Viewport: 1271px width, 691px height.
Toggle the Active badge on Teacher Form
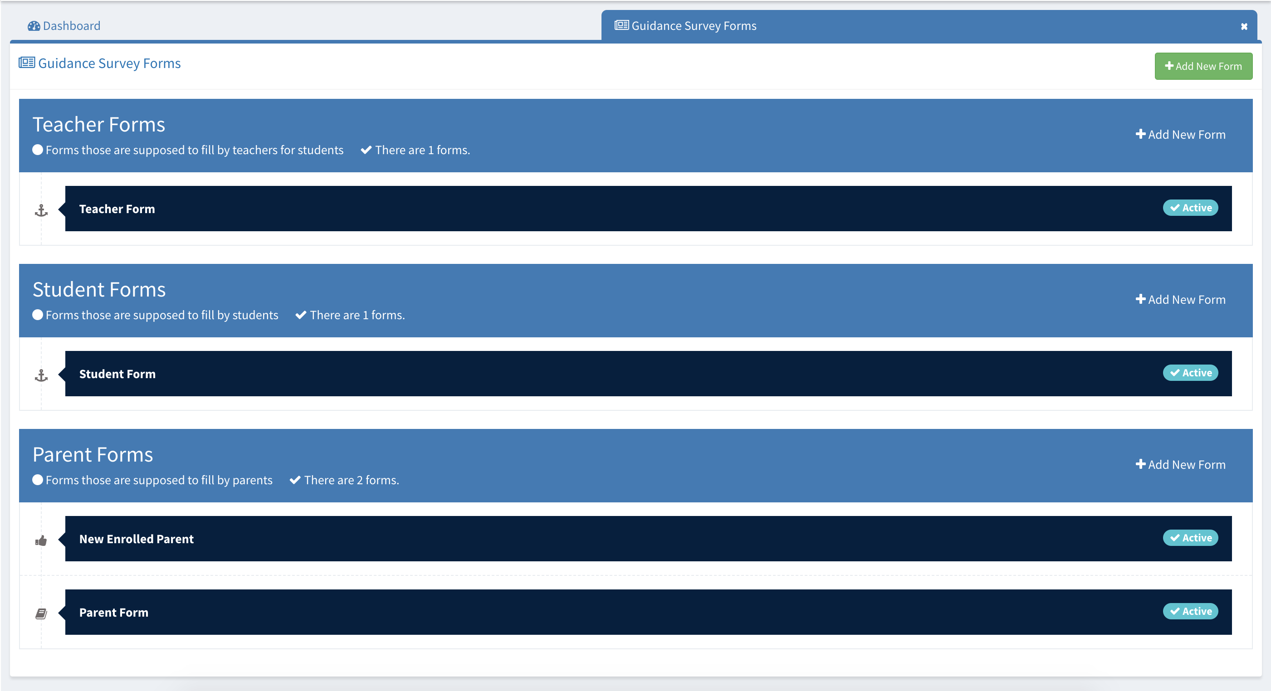pos(1191,208)
